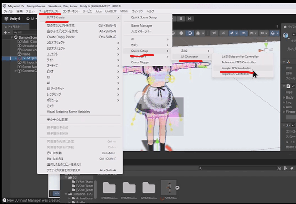Choose Advanced TPS Controller option

[239, 62]
